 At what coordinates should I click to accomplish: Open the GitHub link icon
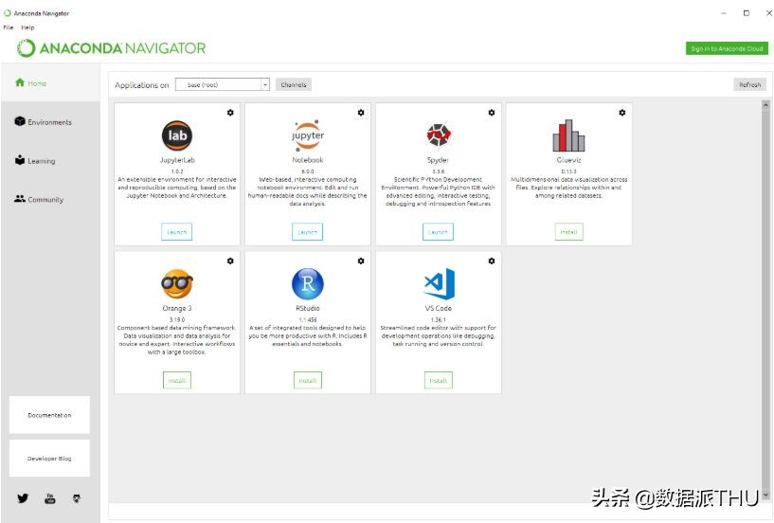(77, 498)
